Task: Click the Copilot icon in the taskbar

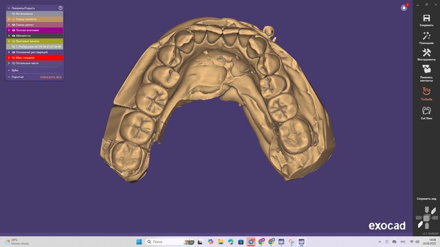Action: 210,242
